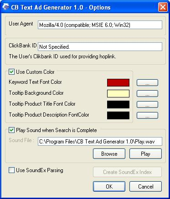Screen dimensions: 170x199
Task: Click the red Keyword Text Font Color swatch
Action: (118, 82)
